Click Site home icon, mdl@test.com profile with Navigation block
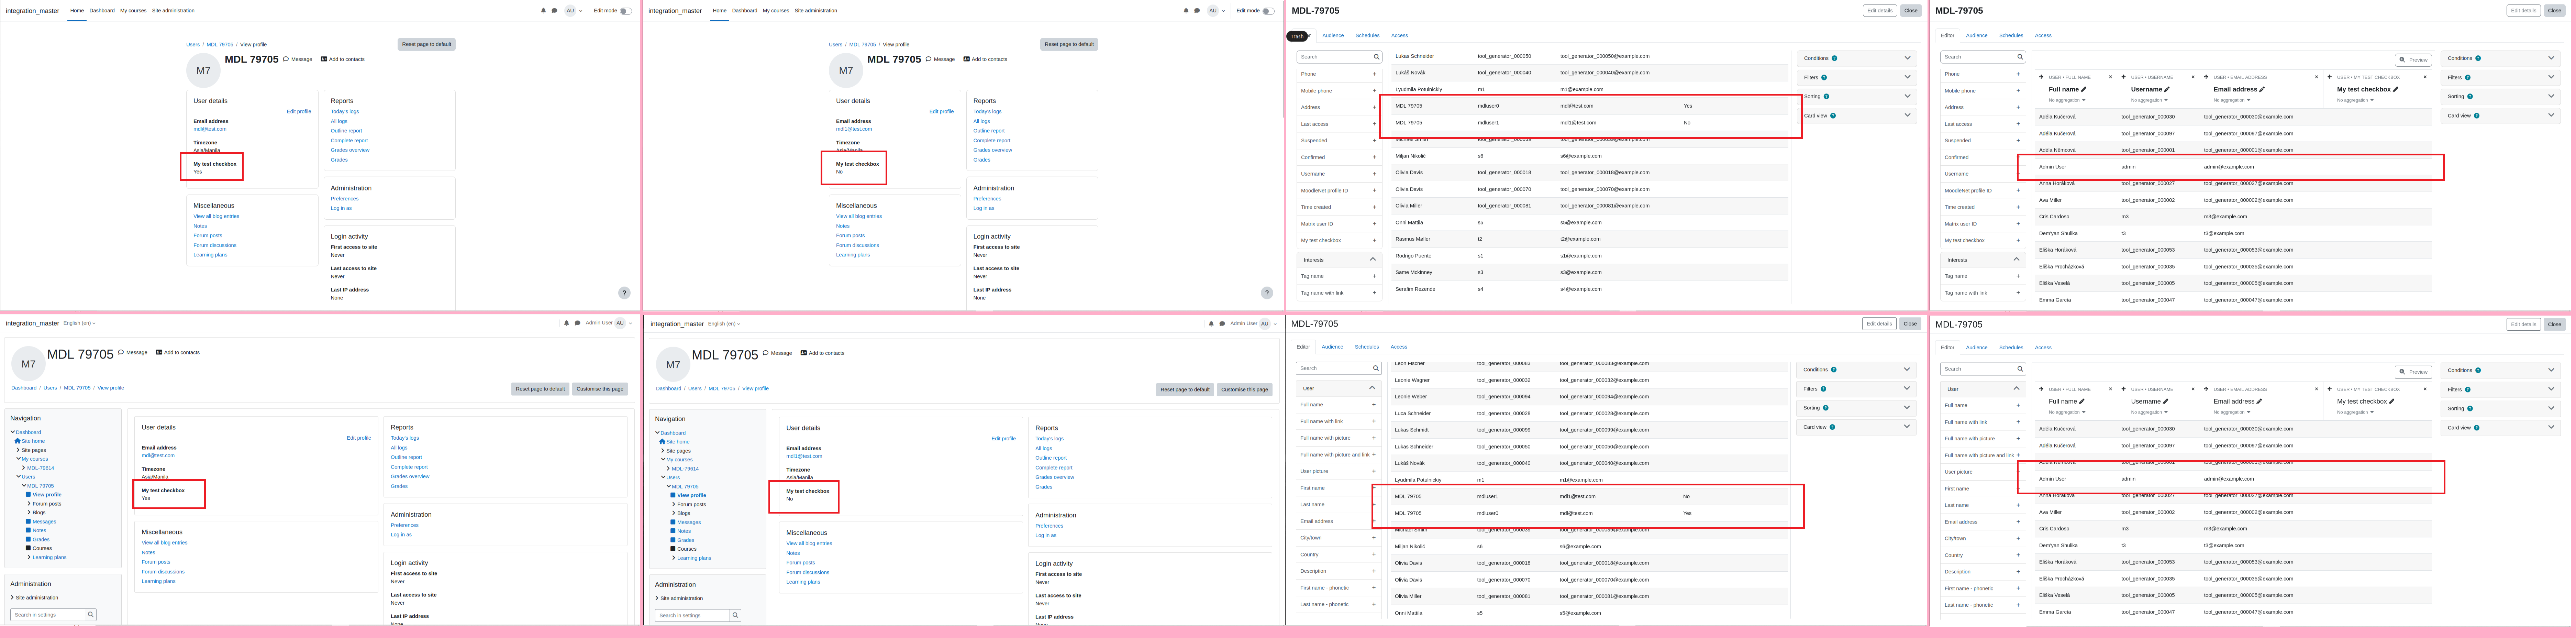Viewport: 2576px width, 638px height. (18, 441)
